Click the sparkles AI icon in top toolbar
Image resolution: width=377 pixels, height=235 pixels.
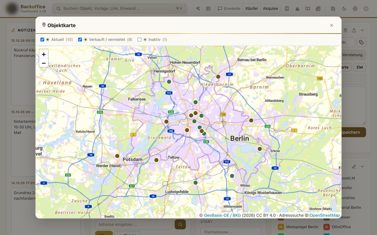tap(198, 9)
